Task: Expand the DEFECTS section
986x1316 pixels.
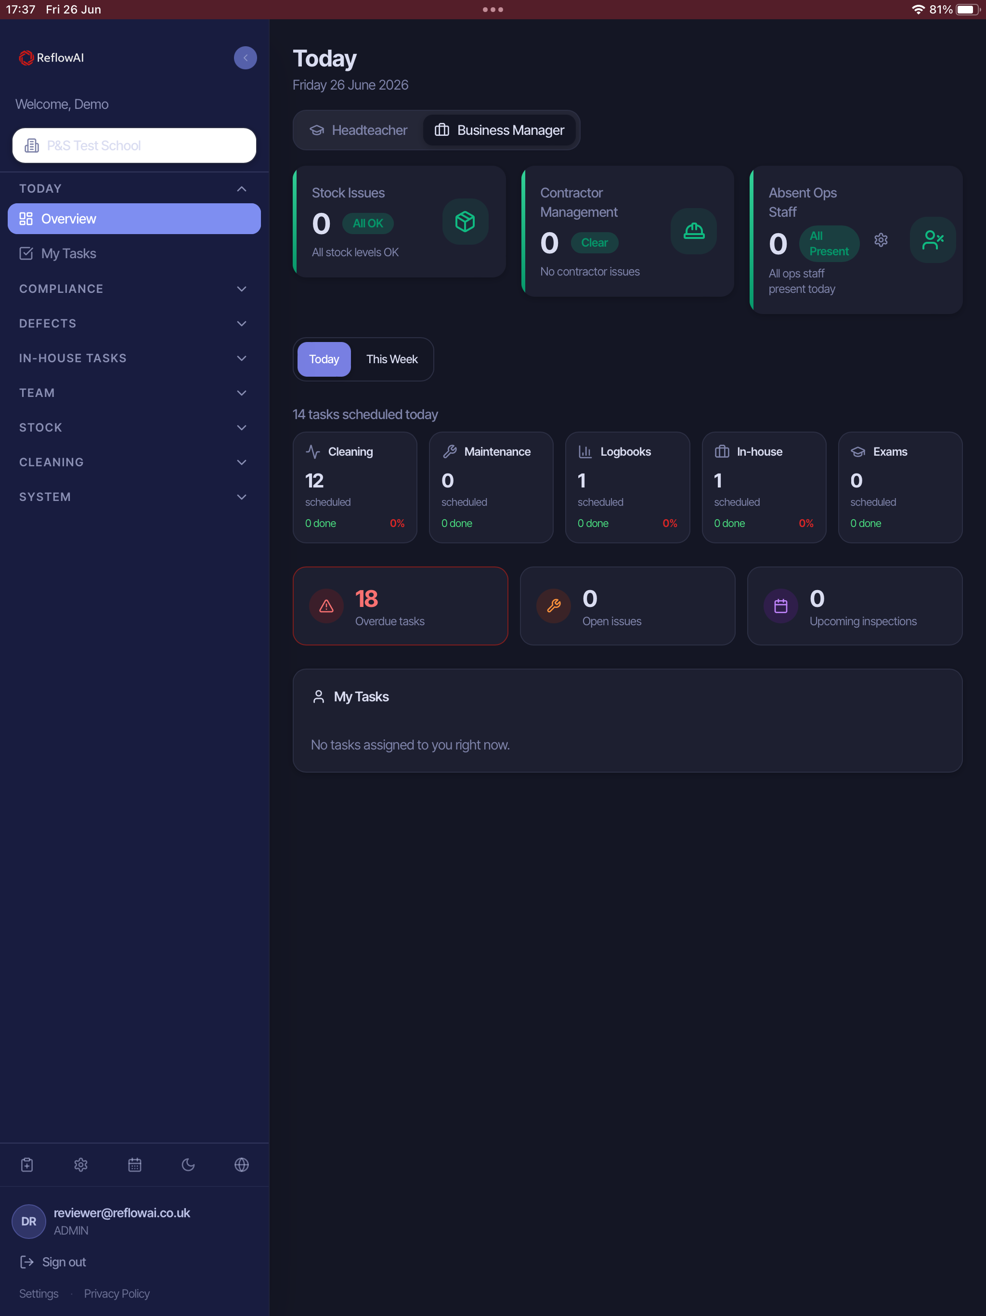Action: (x=134, y=324)
